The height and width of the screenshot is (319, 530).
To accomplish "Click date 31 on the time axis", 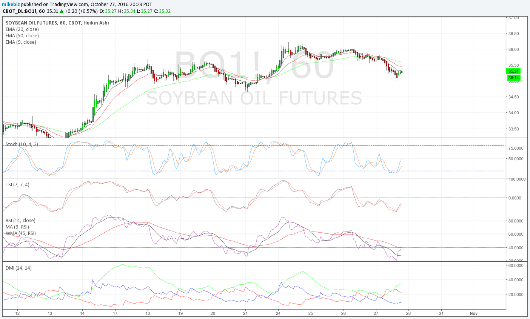I will 441,313.
